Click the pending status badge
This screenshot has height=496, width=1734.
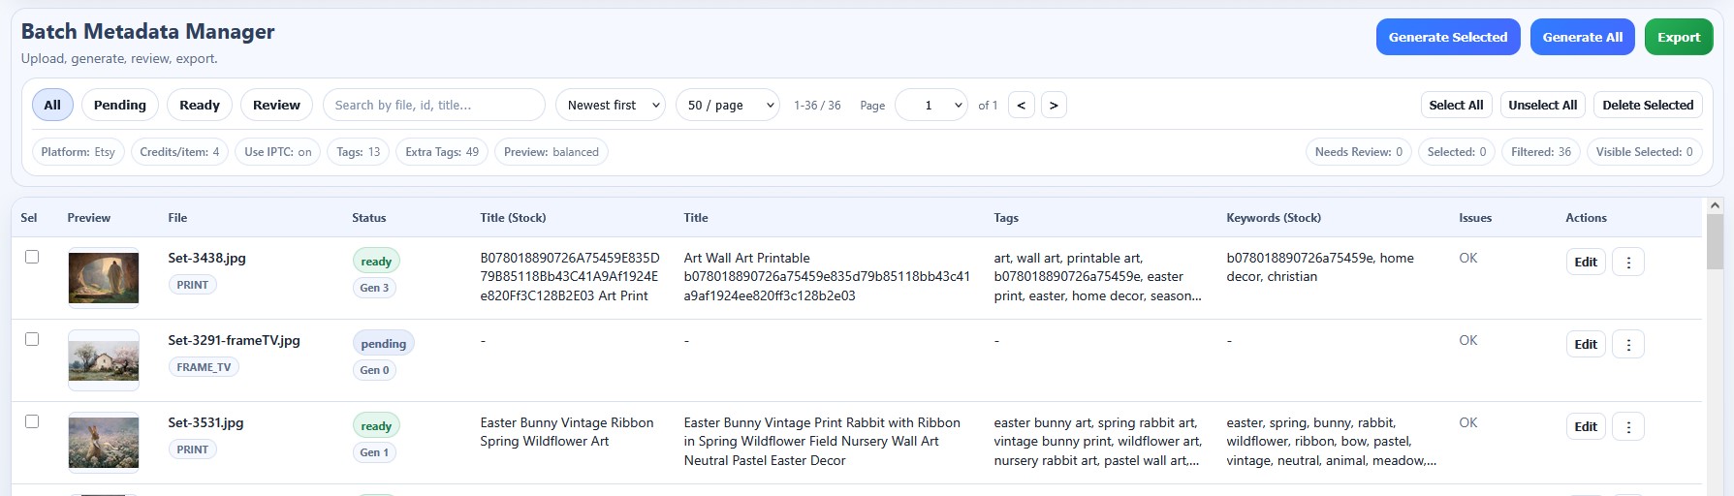click(384, 343)
